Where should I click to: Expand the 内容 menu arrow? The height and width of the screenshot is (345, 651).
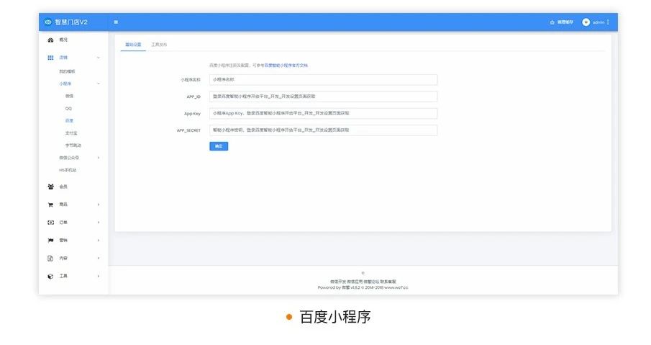(x=99, y=258)
